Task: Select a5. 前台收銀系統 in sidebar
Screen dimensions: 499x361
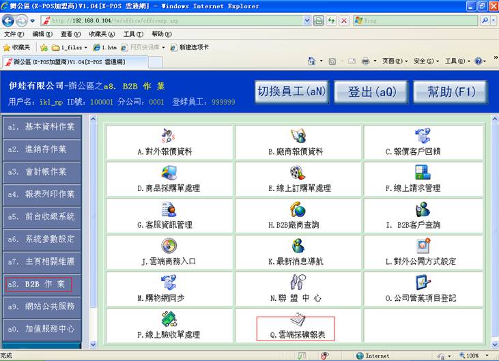Action: click(x=46, y=217)
